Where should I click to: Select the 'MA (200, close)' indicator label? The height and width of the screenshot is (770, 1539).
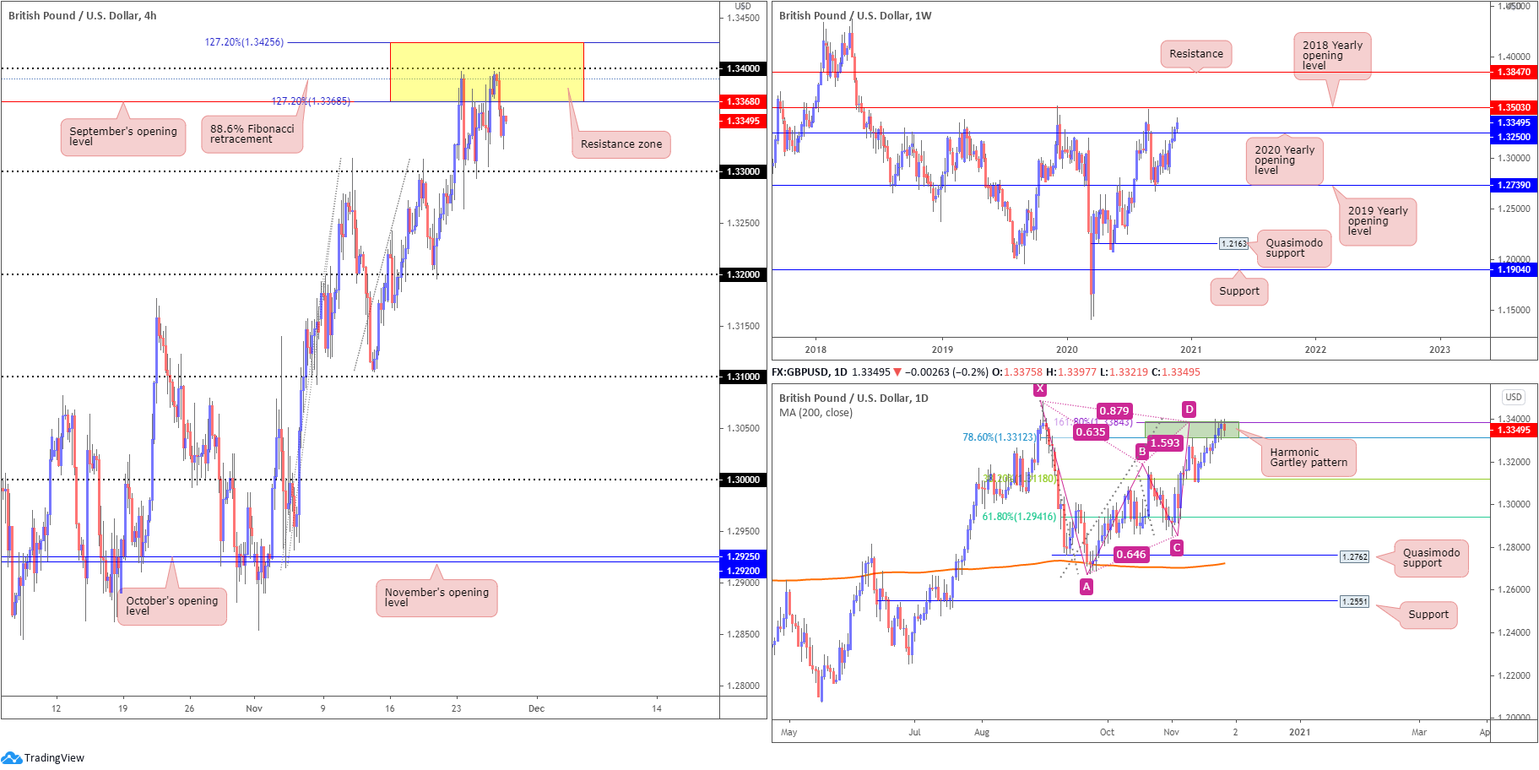816,413
